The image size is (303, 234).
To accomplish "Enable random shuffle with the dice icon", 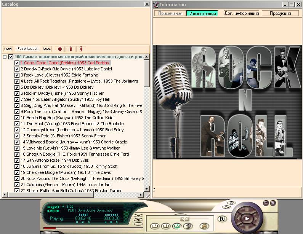I will [x=188, y=226].
